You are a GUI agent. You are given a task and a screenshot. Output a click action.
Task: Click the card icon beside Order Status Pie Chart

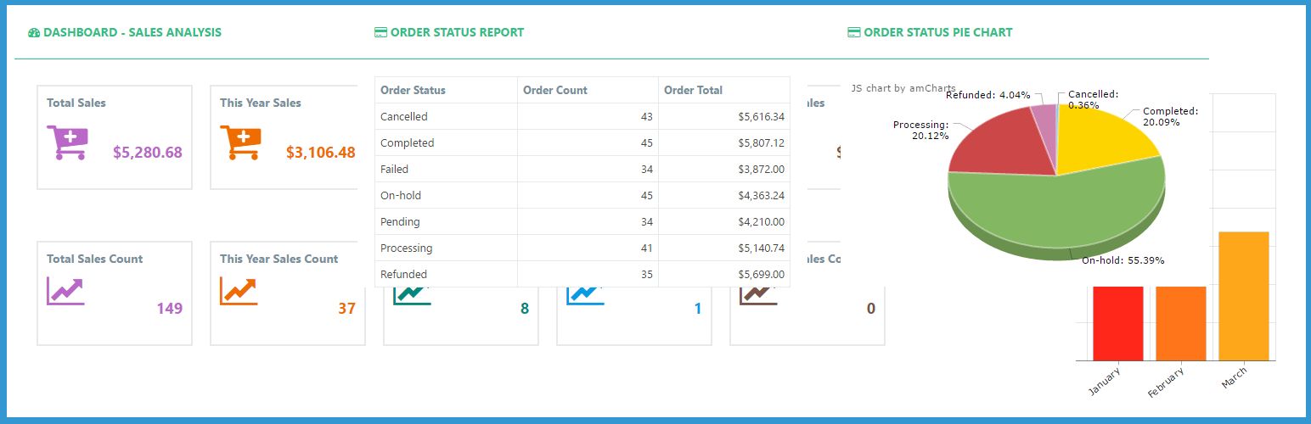854,33
